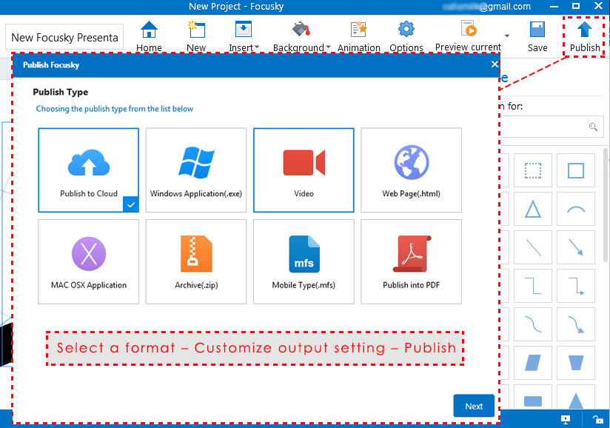Select Publish to Cloud option
610x428 pixels.
pyautogui.click(x=89, y=170)
